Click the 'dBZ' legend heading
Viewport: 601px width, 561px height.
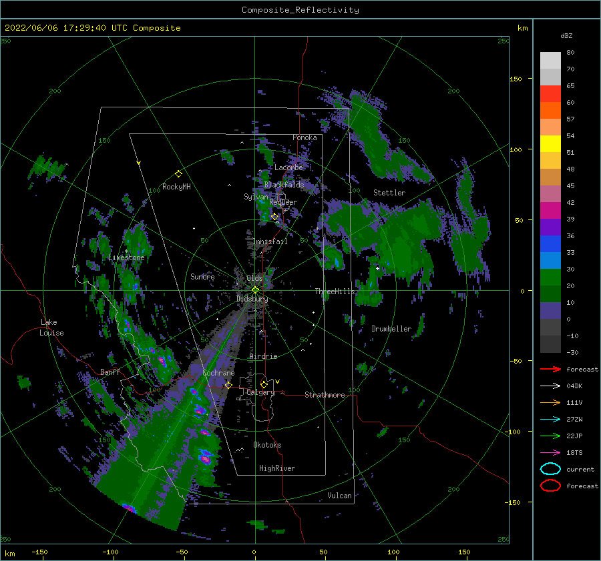(566, 36)
